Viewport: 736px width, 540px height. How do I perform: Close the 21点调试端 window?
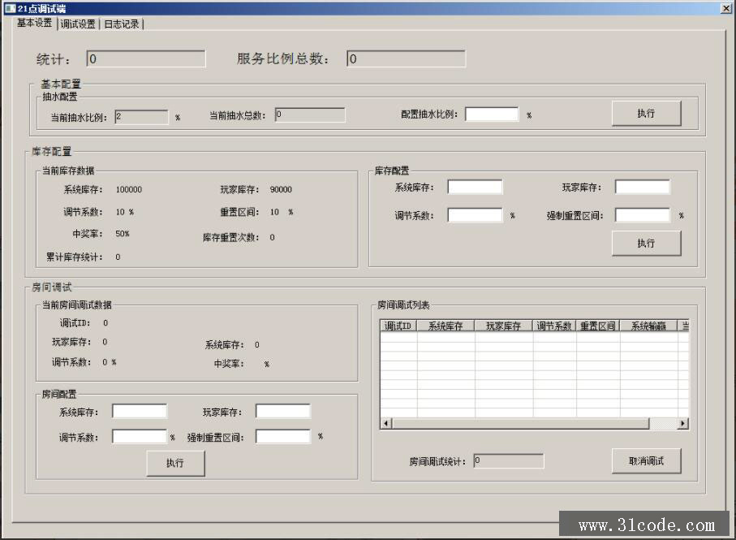click(x=725, y=7)
